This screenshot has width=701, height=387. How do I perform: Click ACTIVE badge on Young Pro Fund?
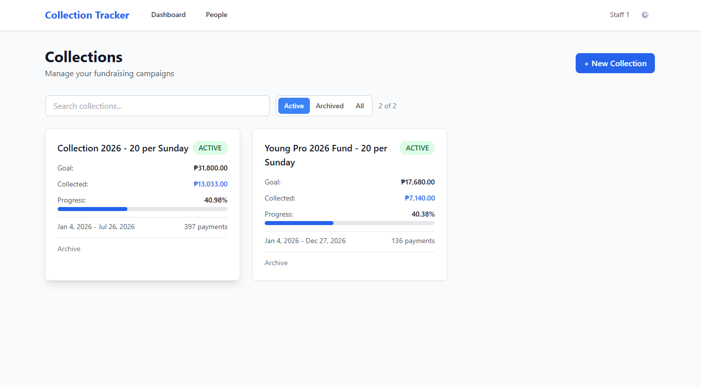point(417,148)
